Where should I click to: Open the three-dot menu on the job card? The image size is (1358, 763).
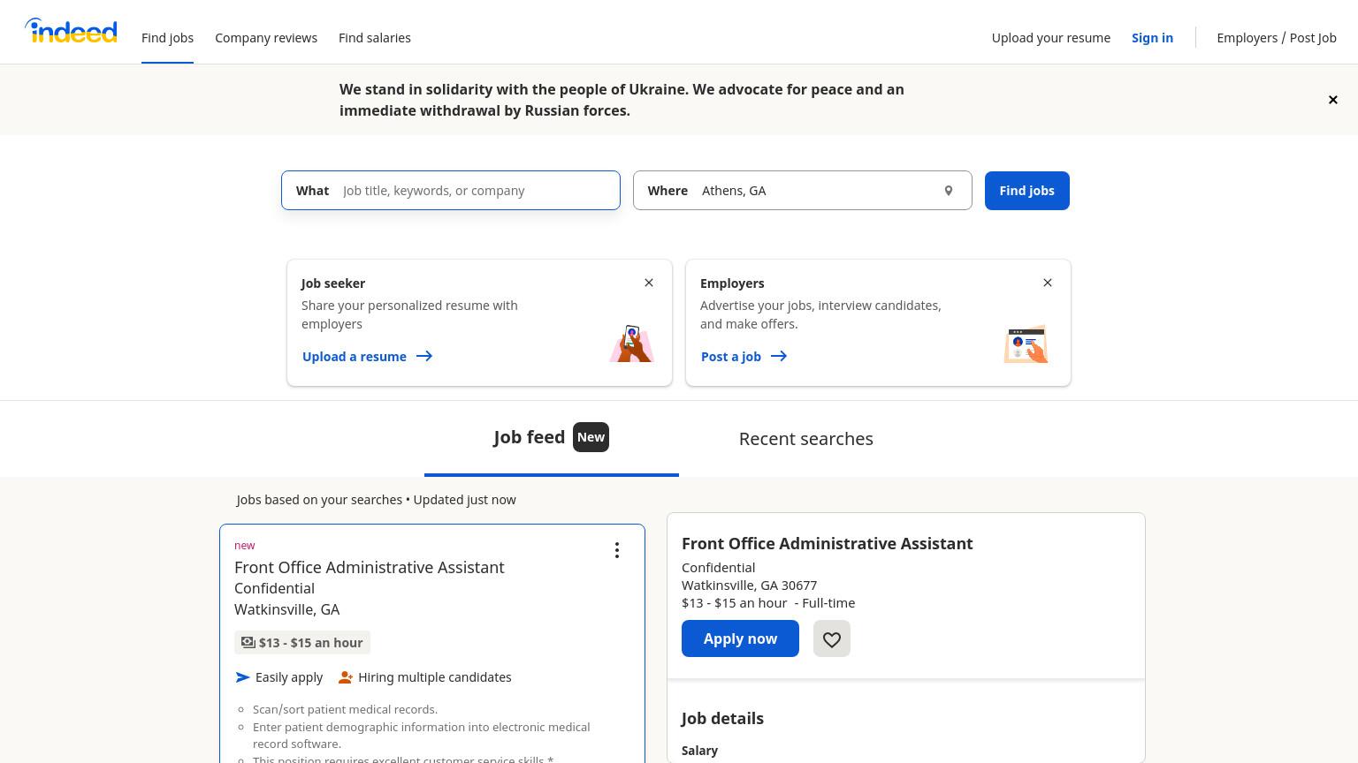pyautogui.click(x=617, y=550)
